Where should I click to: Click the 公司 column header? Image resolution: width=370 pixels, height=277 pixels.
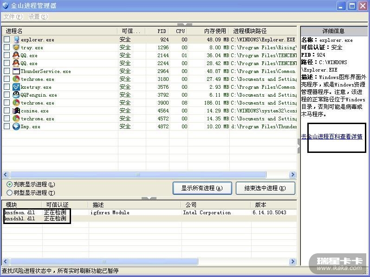pyautogui.click(x=216, y=205)
